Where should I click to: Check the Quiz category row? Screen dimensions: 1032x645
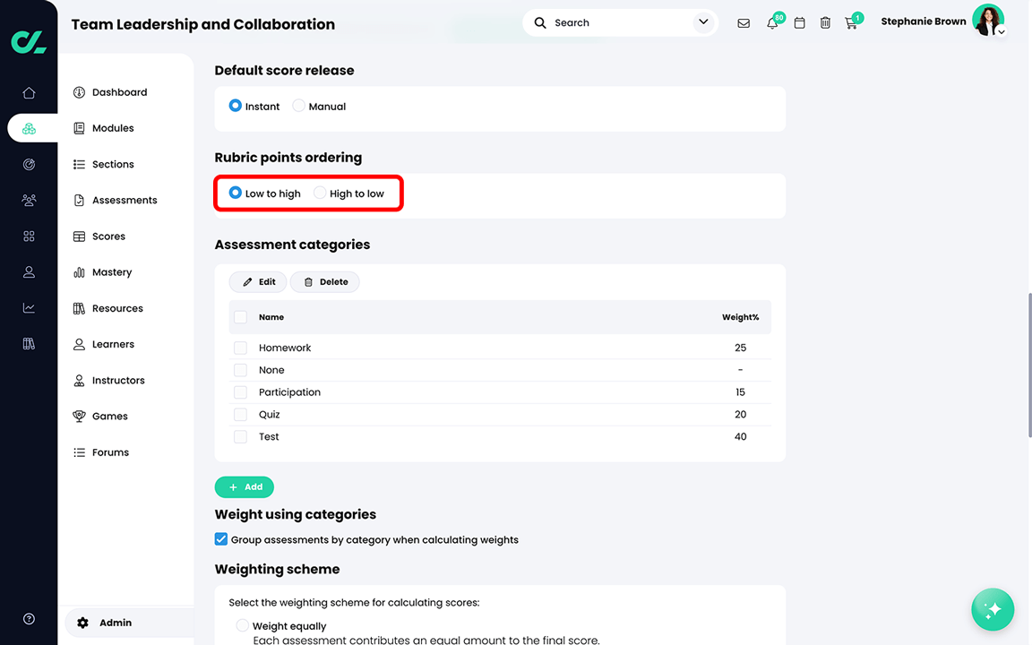[x=240, y=415]
